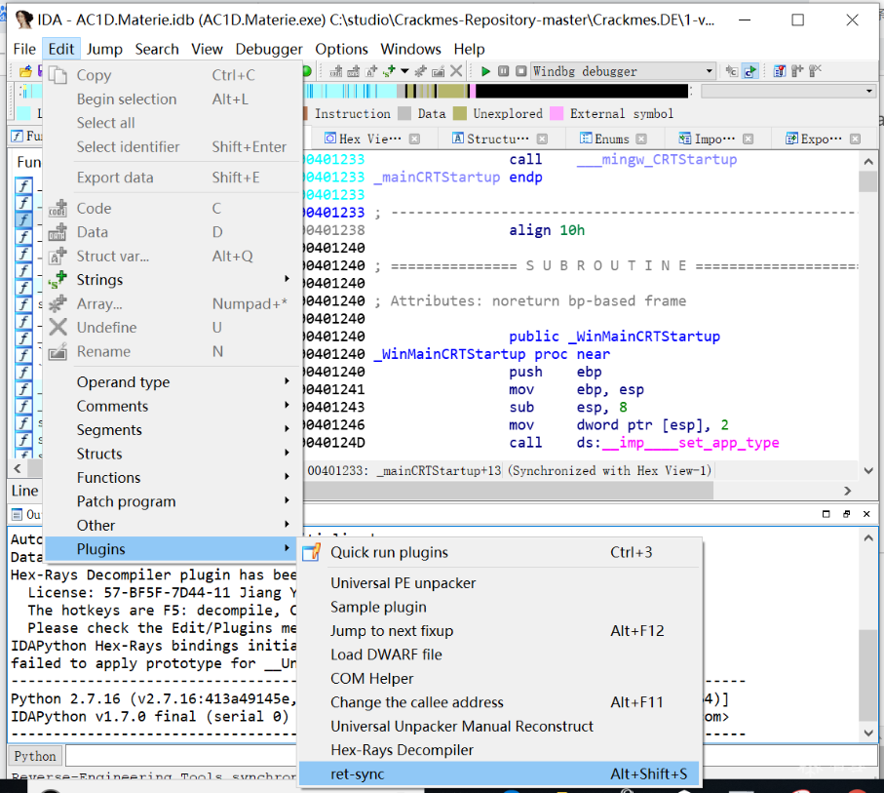Open the empty navigation combo box
The width and height of the screenshot is (884, 793).
(x=788, y=91)
